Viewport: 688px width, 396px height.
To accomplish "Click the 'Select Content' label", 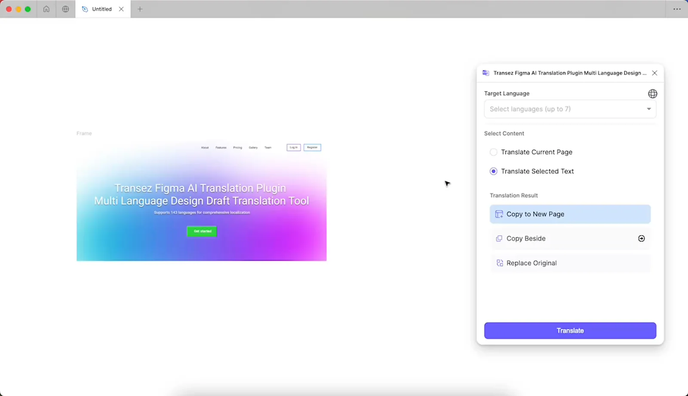I will point(504,134).
